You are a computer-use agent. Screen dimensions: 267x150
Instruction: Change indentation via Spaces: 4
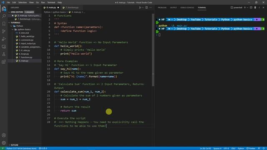(217, 148)
